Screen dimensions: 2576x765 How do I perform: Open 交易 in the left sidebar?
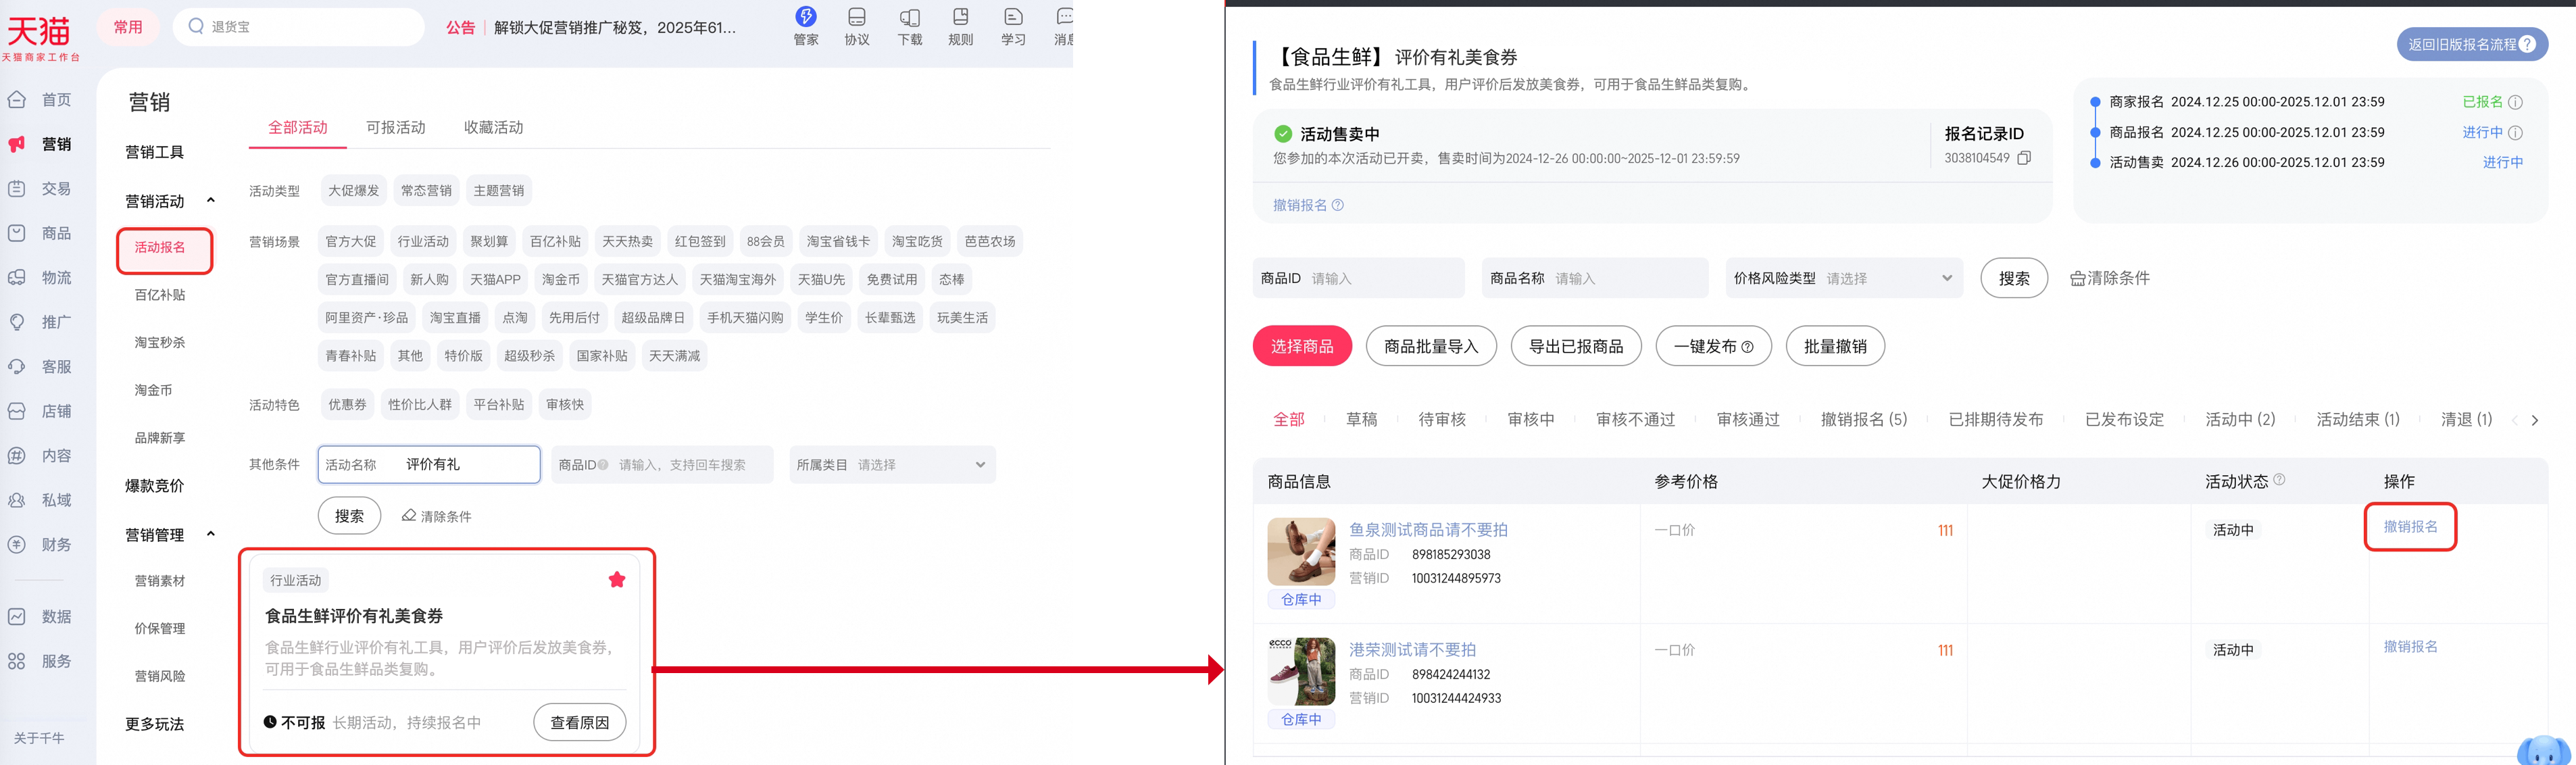tap(40, 189)
